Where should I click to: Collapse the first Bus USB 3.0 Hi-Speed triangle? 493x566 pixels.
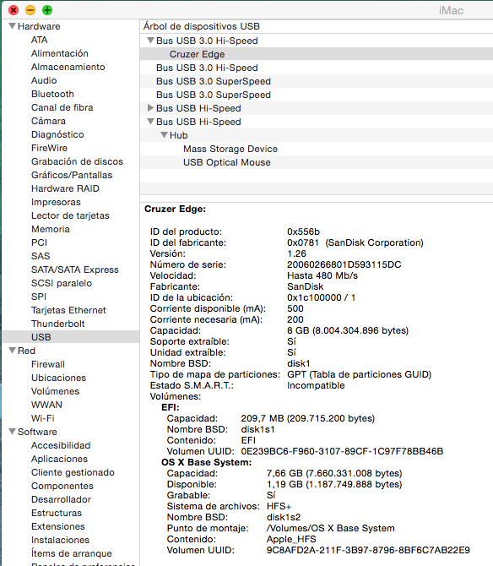[151, 41]
